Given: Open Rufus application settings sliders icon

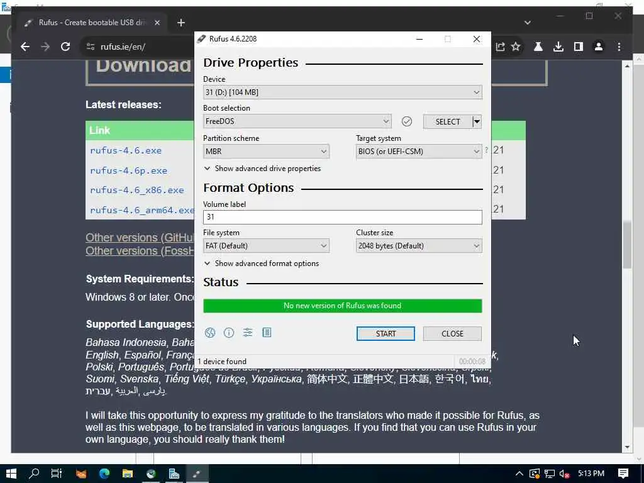Looking at the screenshot, I should pyautogui.click(x=248, y=333).
